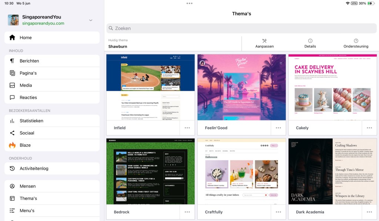Expand the site switcher chevron

click(x=91, y=20)
